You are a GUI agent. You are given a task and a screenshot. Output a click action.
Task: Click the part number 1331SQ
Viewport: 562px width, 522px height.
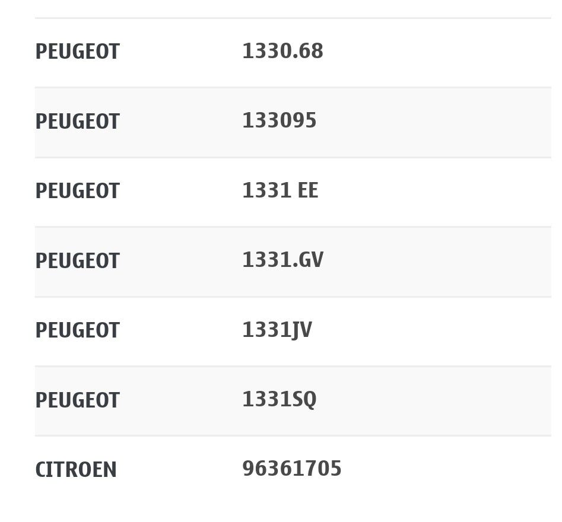[x=279, y=400]
